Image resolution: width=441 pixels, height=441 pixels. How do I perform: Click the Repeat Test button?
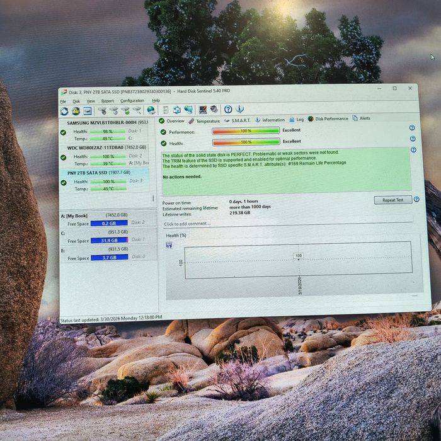(393, 200)
